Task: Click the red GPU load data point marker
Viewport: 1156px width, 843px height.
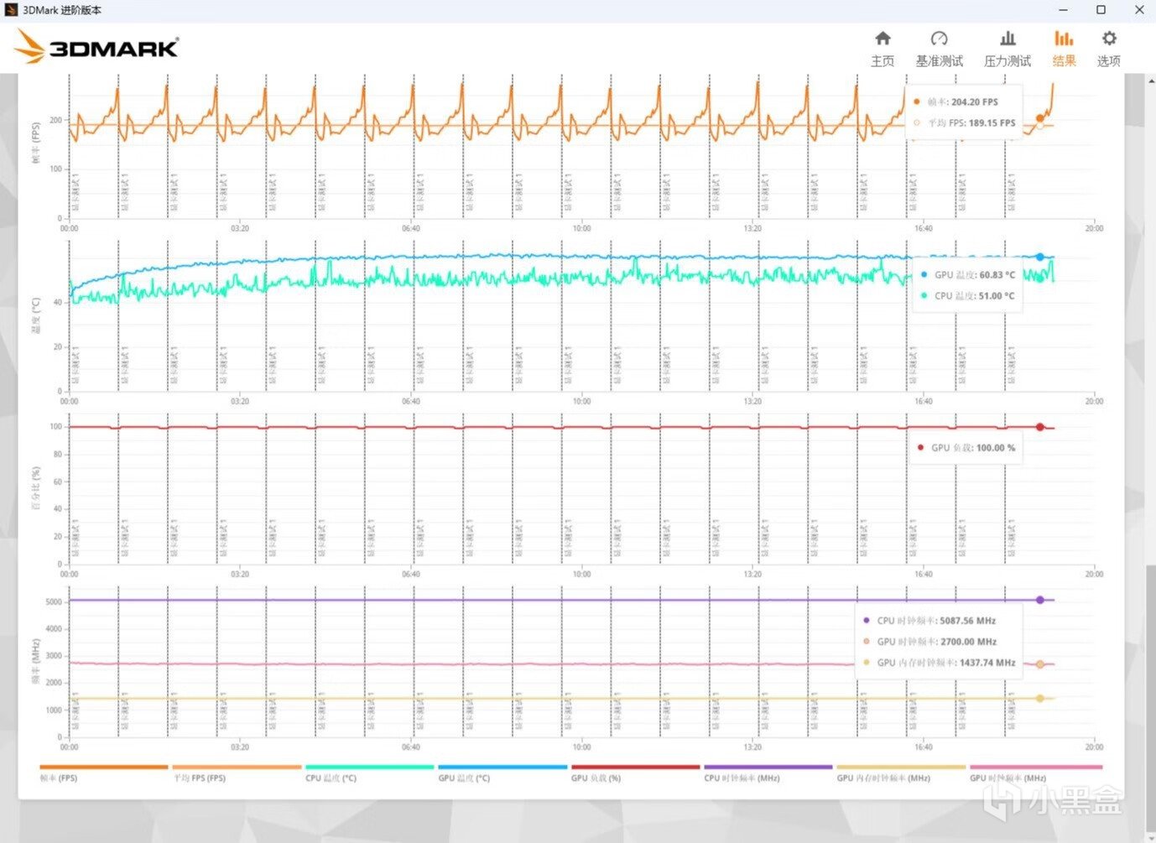Action: pos(1040,427)
